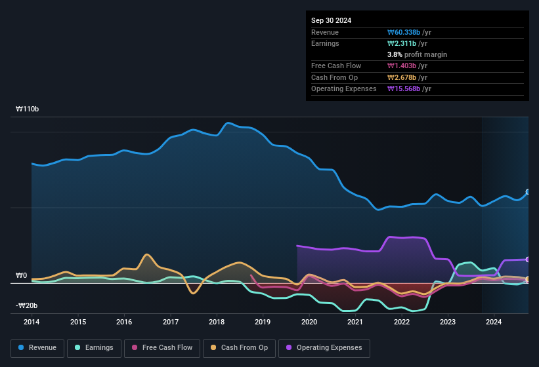This screenshot has width=539, height=367.
Task: Click the Earnings row label in tooltip
Action: point(325,43)
